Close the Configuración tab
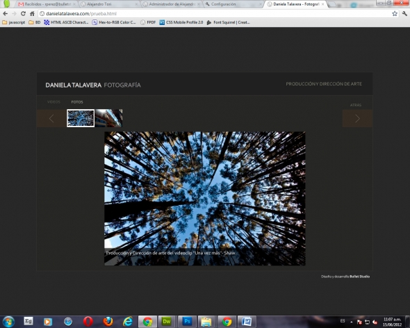The height and width of the screenshot is (328, 410). (261, 4)
